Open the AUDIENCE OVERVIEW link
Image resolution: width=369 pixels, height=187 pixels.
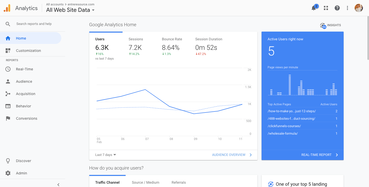pos(229,155)
